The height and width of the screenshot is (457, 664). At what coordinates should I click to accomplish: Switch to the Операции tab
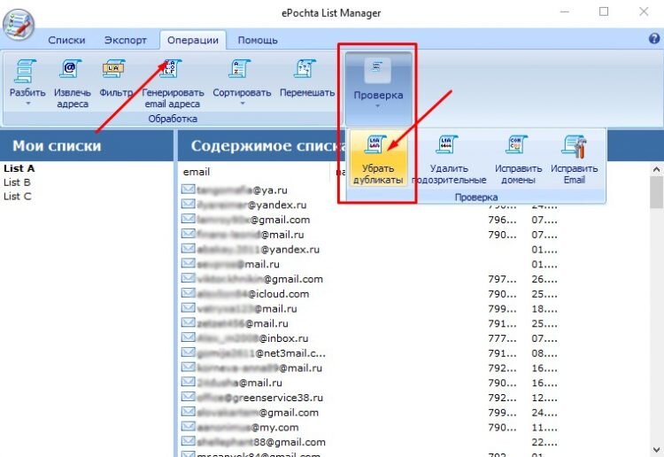pos(193,40)
